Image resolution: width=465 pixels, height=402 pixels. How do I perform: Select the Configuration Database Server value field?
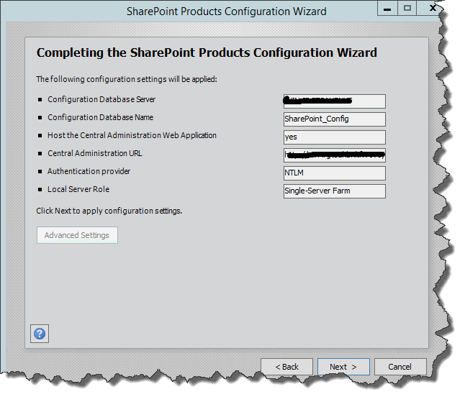click(335, 101)
